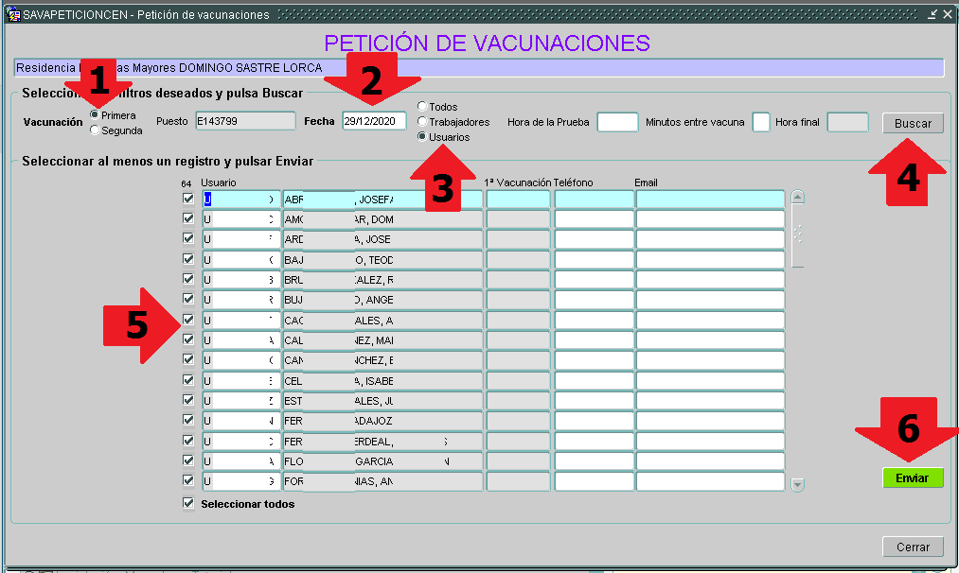Uncheck the checkbox for the FLO... GARCIA row
The width and height of the screenshot is (959, 573).
coord(188,461)
